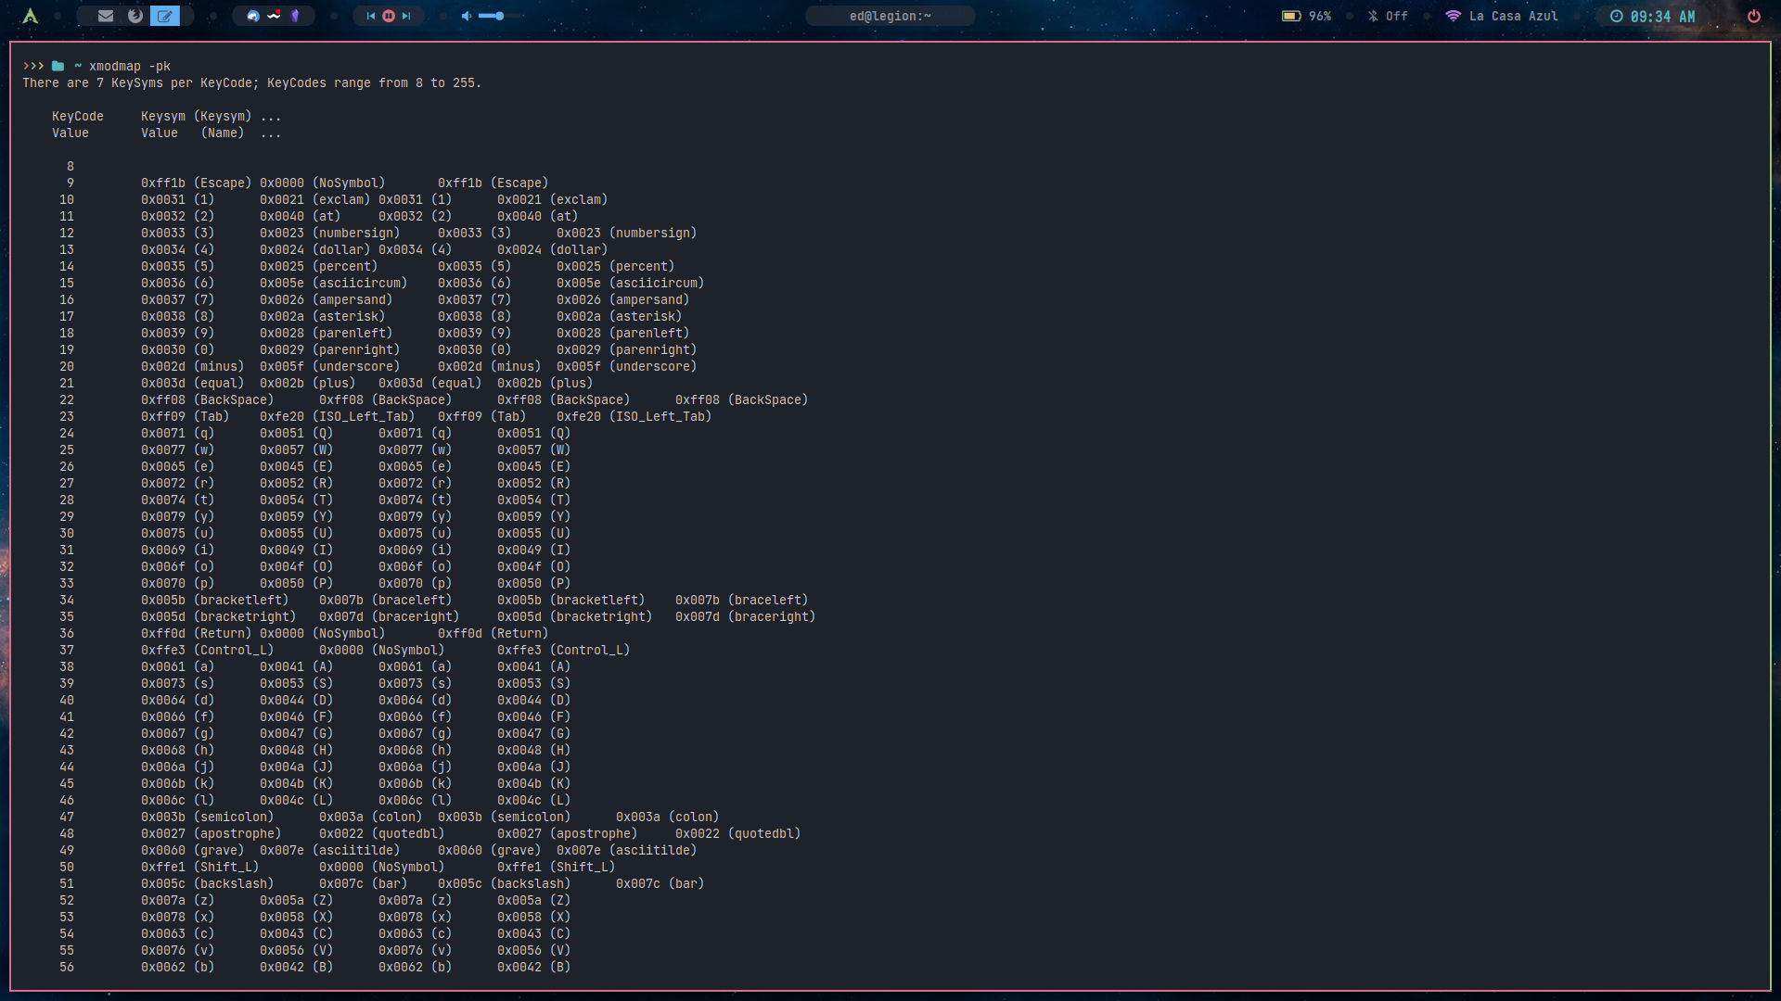1781x1001 pixels.
Task: Focus the terminal on the xmodmap -pk line
Action: tap(130, 66)
